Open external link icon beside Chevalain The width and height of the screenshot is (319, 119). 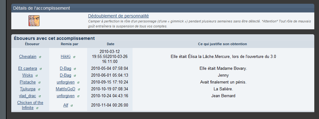tap(40, 57)
